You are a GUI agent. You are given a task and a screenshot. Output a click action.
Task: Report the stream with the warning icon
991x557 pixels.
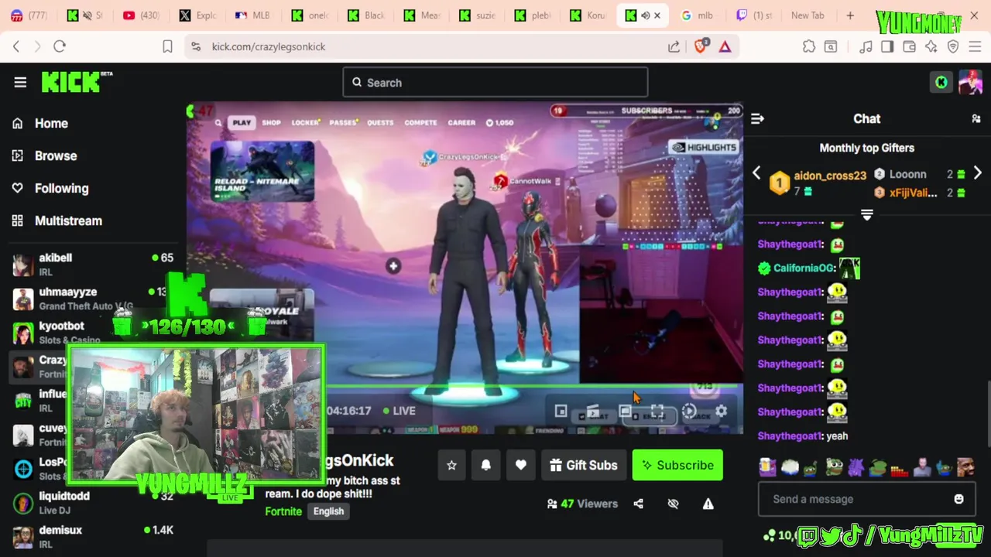pyautogui.click(x=708, y=504)
